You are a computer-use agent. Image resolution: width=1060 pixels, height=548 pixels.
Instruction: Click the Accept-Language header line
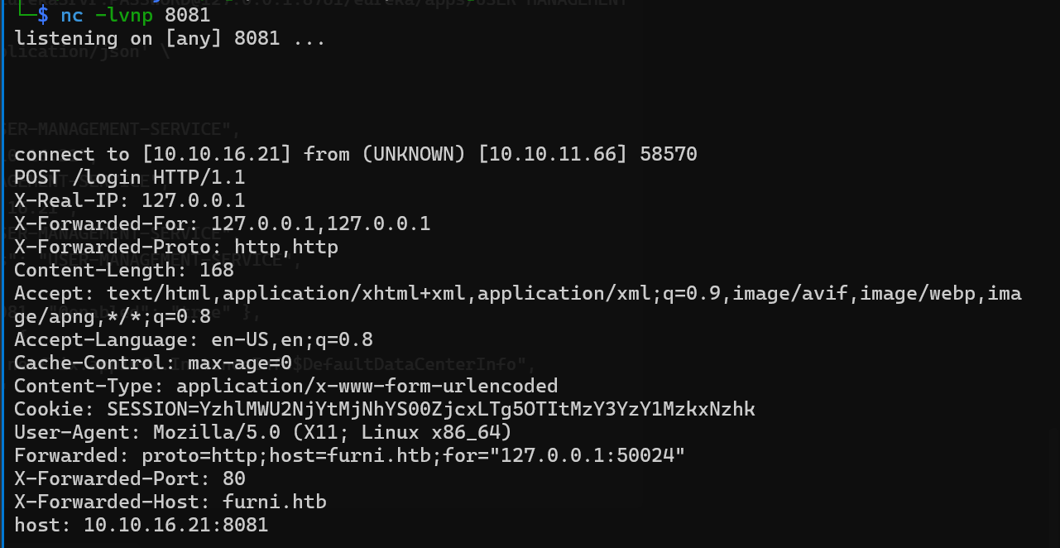pos(194,339)
